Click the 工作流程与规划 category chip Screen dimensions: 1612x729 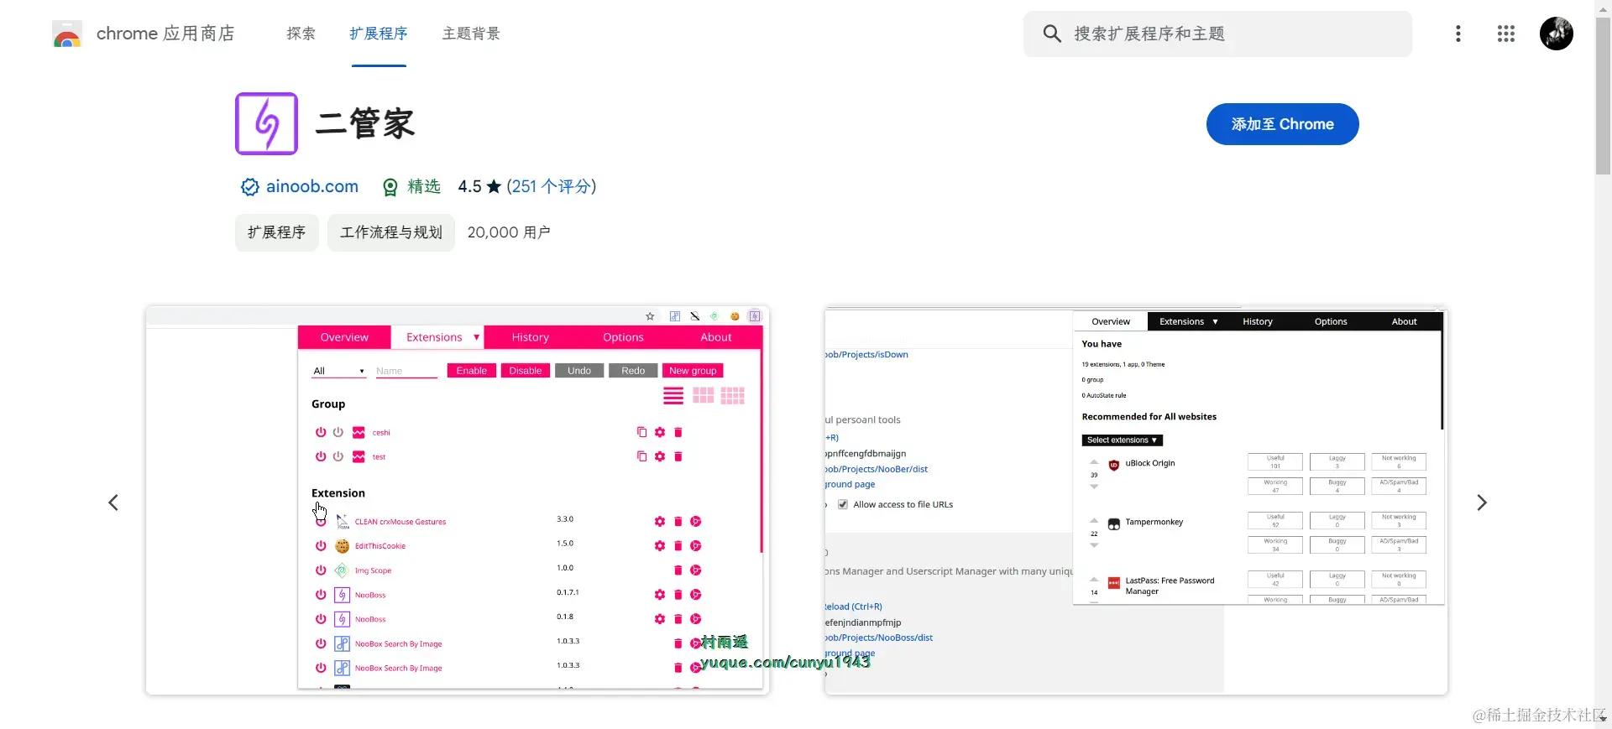(391, 232)
